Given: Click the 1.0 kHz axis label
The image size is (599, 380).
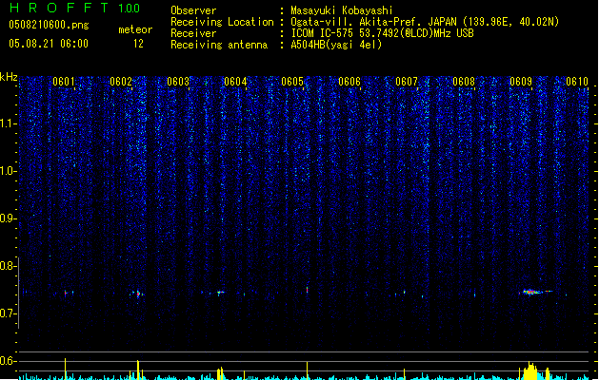Looking at the screenshot, I should coord(8,171).
